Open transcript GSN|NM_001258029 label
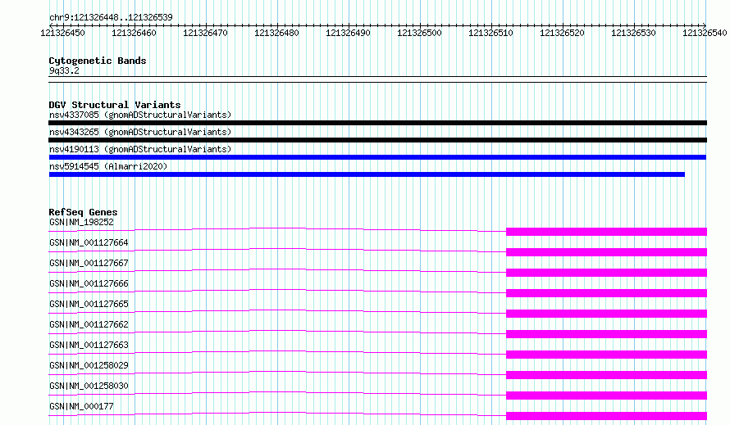This screenshot has height=425, width=730. click(x=89, y=365)
